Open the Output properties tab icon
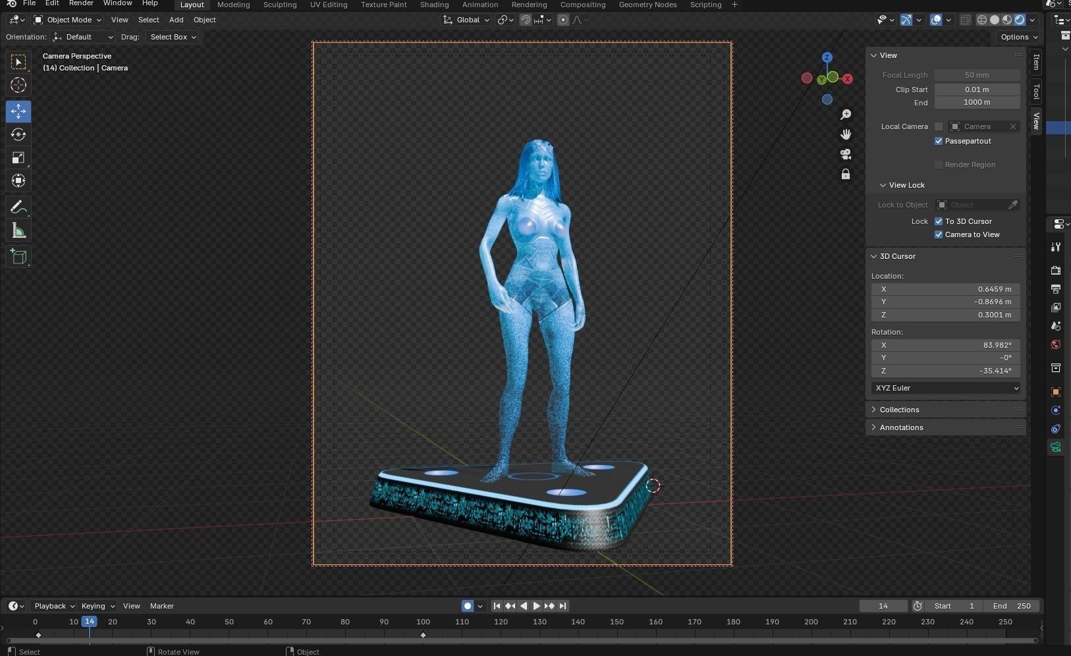This screenshot has width=1071, height=656. tap(1056, 288)
